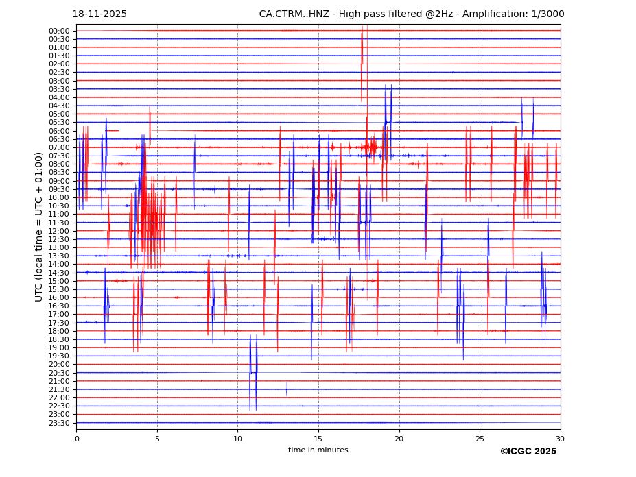Click the 06:00 time row label
This screenshot has width=636, height=477.
pyautogui.click(x=59, y=131)
